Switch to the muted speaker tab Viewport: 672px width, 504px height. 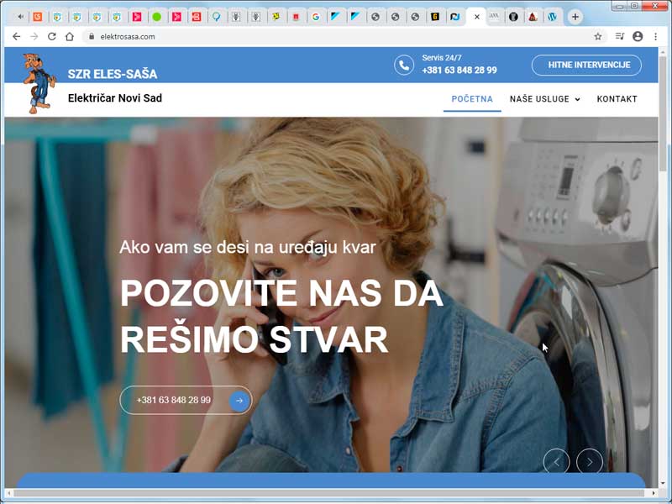19,17
